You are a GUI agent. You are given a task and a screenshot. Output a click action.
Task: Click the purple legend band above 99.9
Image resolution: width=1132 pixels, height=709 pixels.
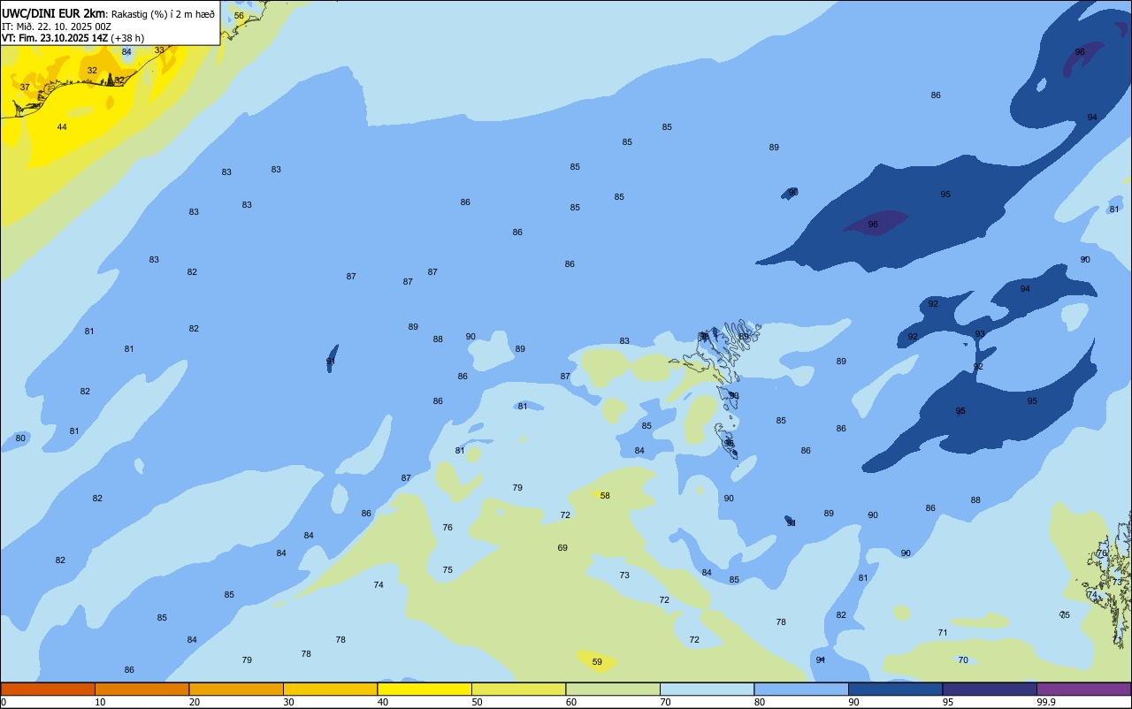[x=1083, y=689]
